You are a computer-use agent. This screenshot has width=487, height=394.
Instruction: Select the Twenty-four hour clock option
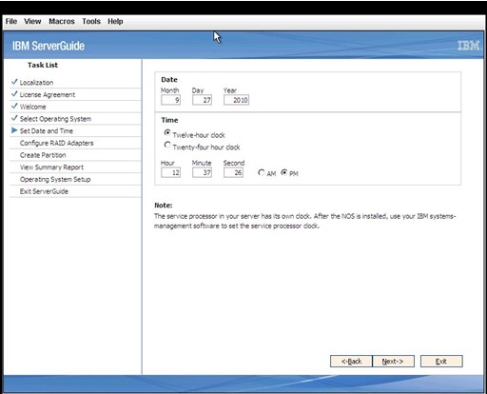(167, 145)
